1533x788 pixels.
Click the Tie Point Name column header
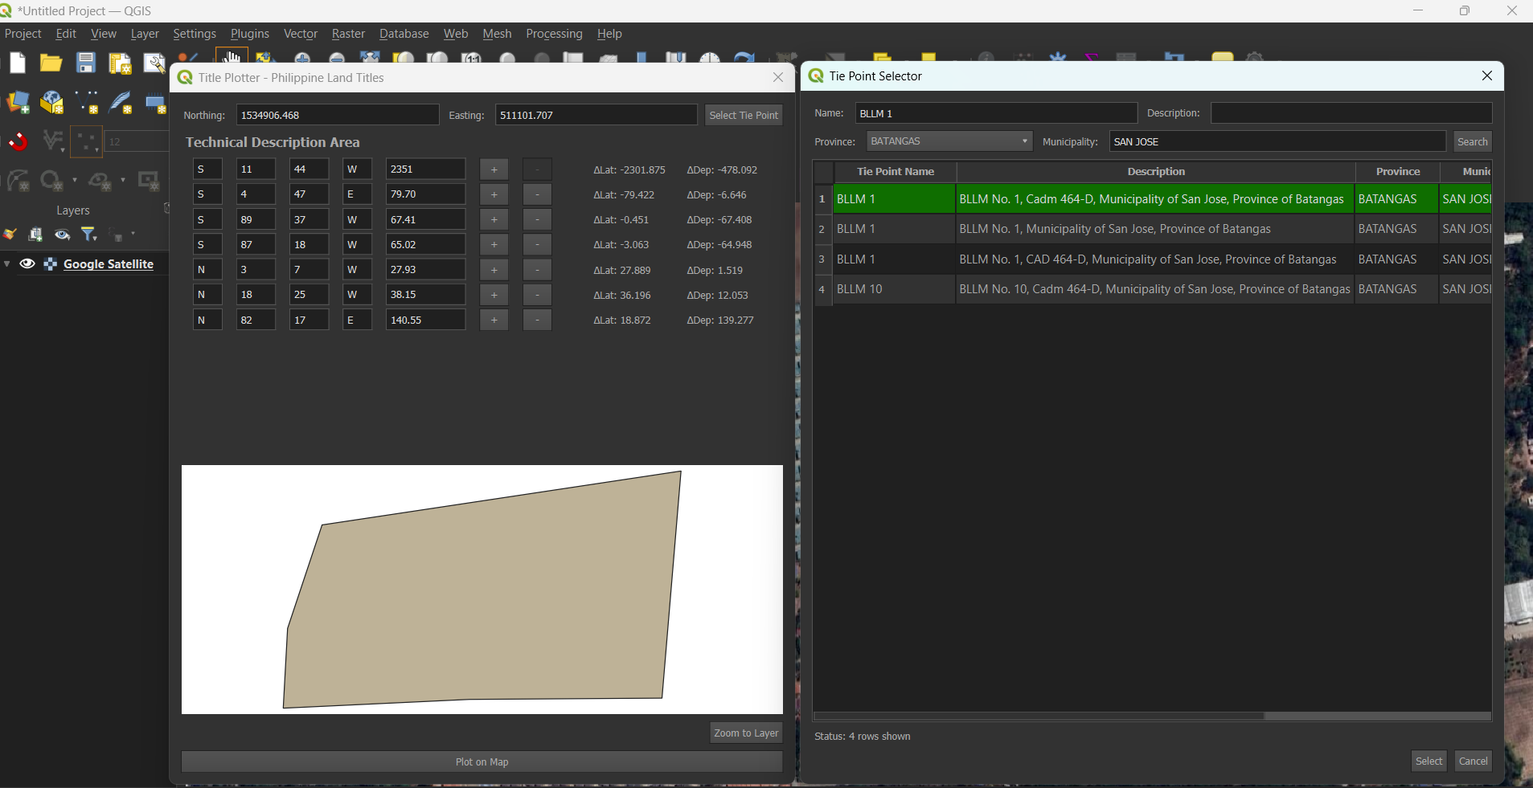pyautogui.click(x=895, y=172)
